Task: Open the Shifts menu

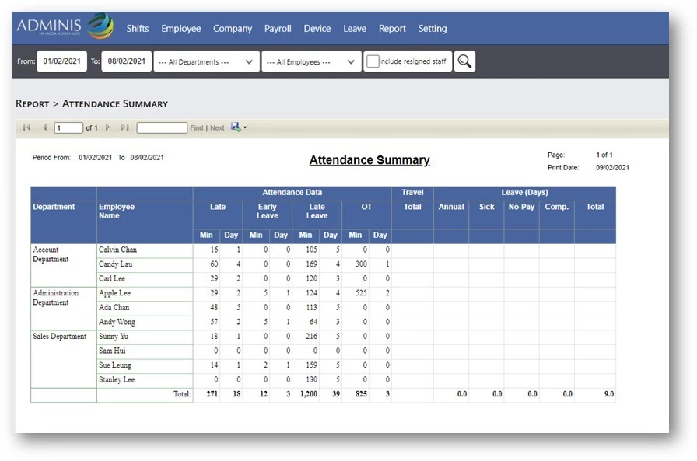Action: tap(138, 29)
